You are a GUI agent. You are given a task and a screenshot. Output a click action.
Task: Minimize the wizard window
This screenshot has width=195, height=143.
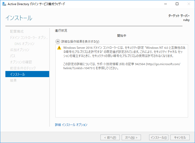[165, 4]
